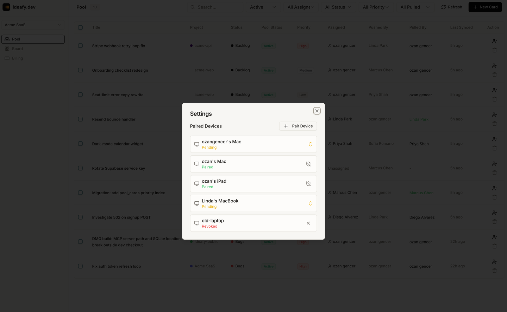
Task: Open the Fix auth token refresh loop card
Action: (x=117, y=266)
